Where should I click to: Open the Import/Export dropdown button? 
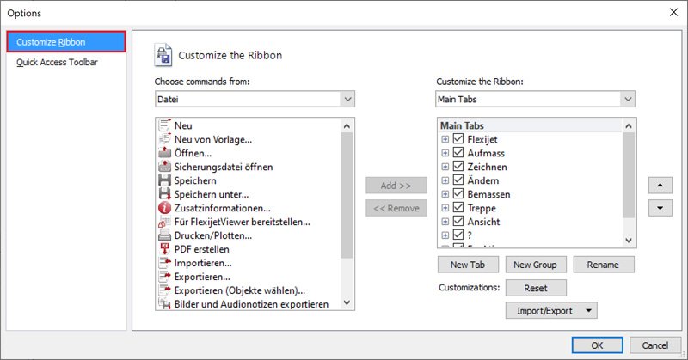[x=551, y=309]
